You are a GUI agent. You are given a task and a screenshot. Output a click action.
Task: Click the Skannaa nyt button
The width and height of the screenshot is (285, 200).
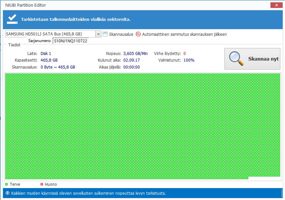[252, 59]
